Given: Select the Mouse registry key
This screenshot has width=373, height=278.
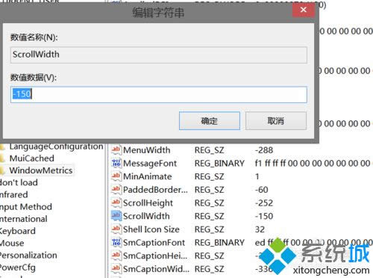Looking at the screenshot, I should [x=12, y=243].
